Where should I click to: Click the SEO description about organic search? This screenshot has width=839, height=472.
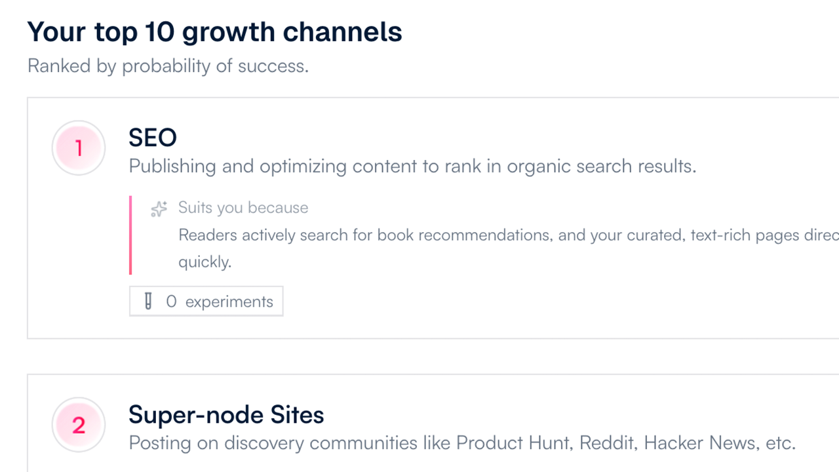[x=412, y=167]
